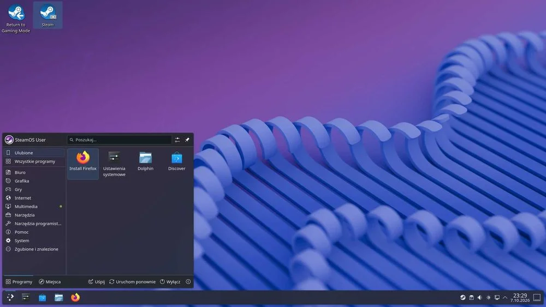Click the Uśpij sleep button
Viewport: 546px width, 307px height.
click(x=97, y=281)
